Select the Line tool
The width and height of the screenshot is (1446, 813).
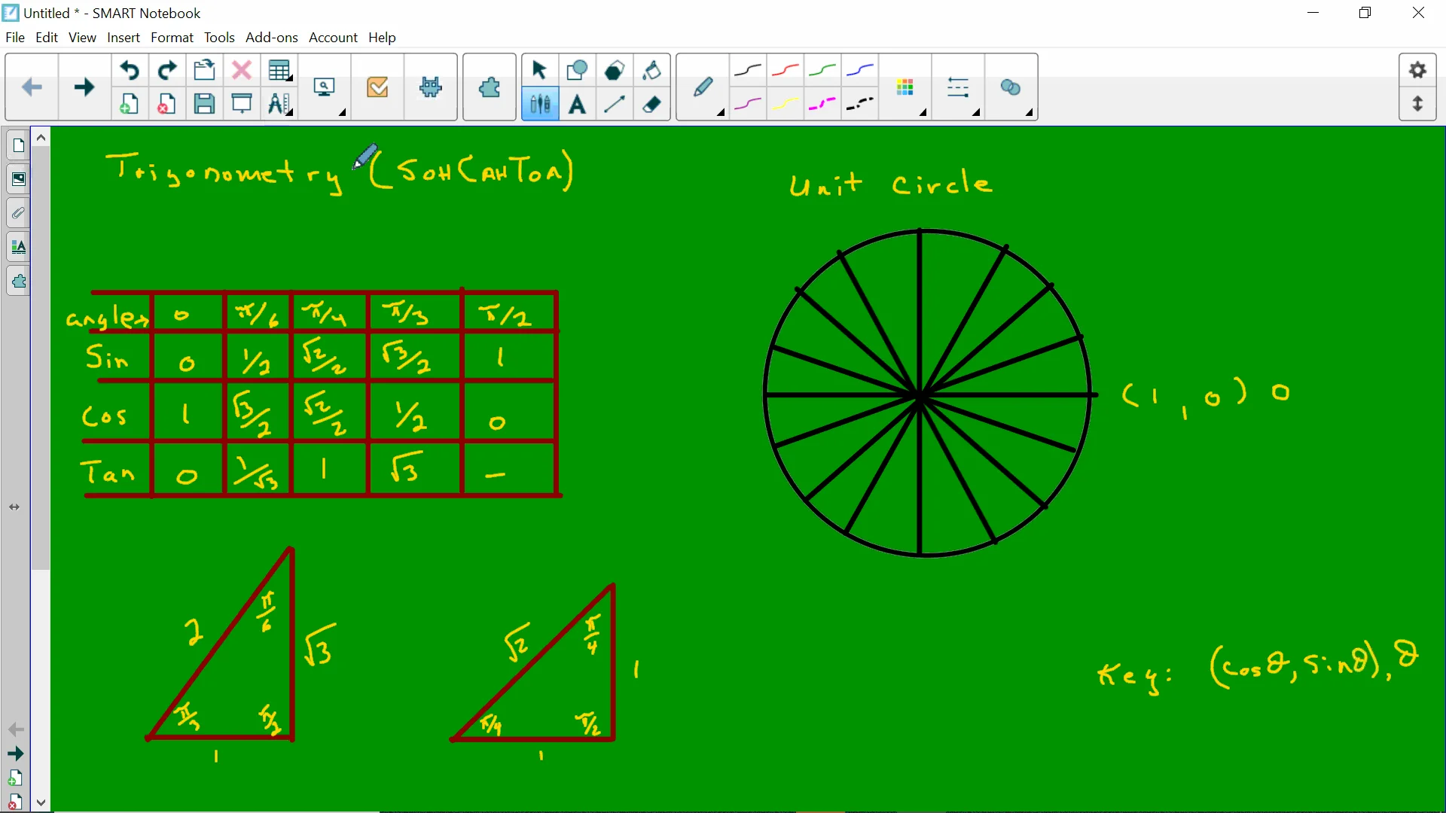point(615,105)
